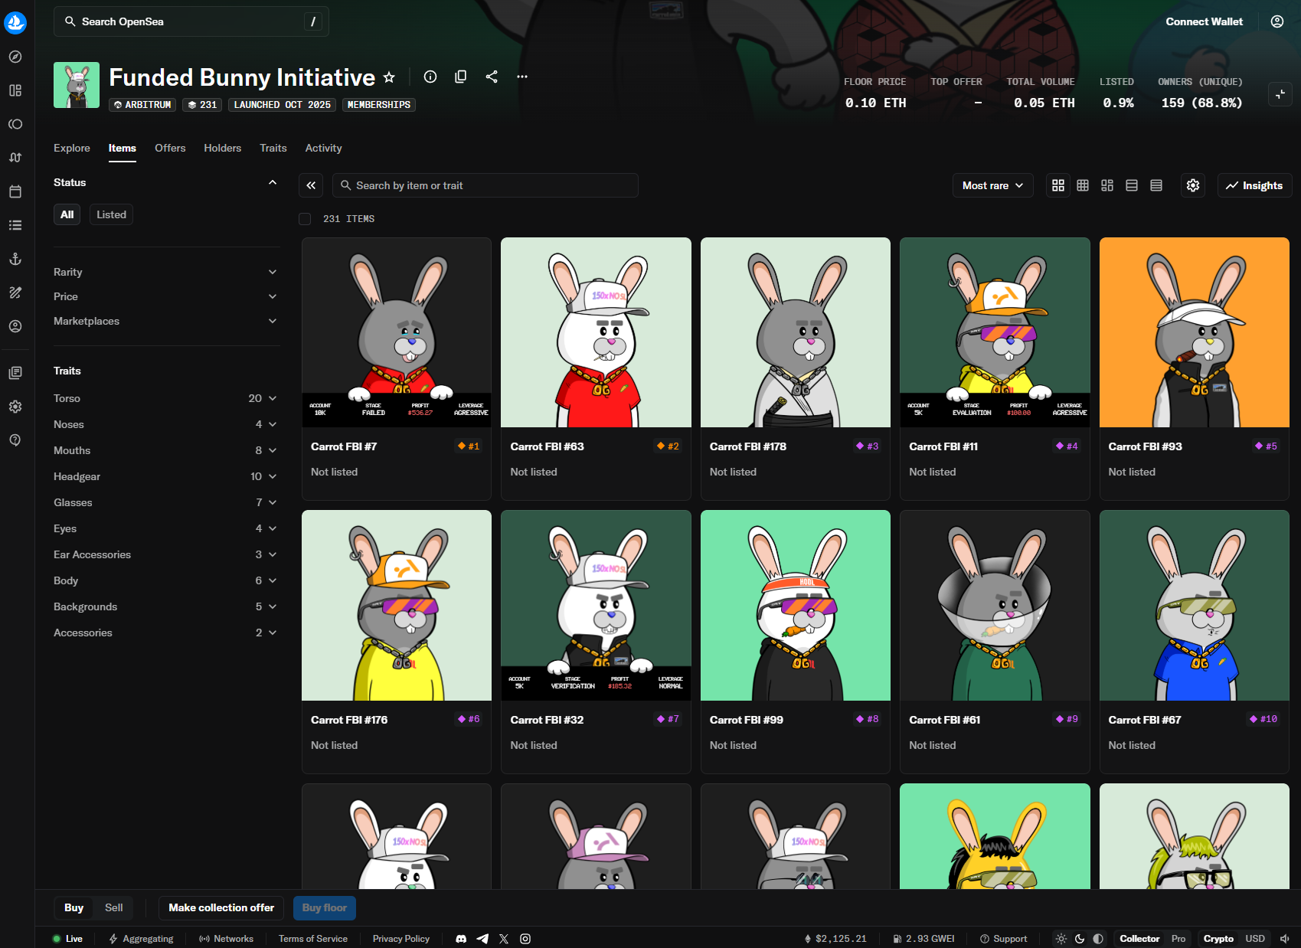Switch to Pro mode
Screen dimensions: 1301x948
[x=1178, y=939]
